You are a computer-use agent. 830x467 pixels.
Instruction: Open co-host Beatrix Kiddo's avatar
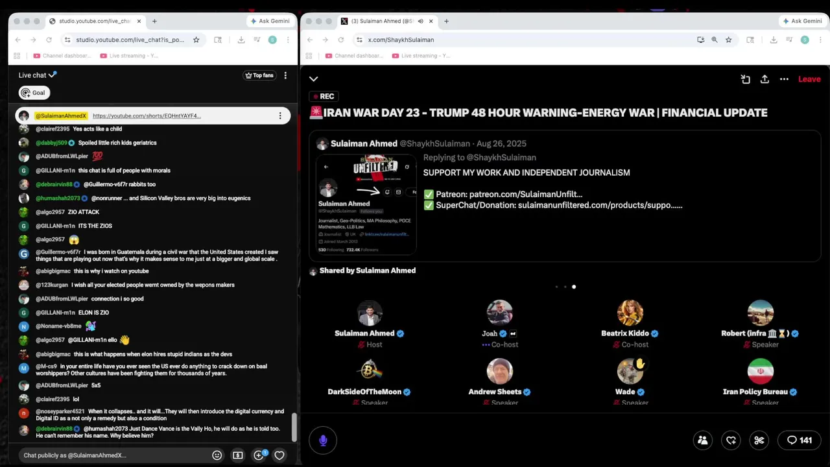tap(630, 313)
